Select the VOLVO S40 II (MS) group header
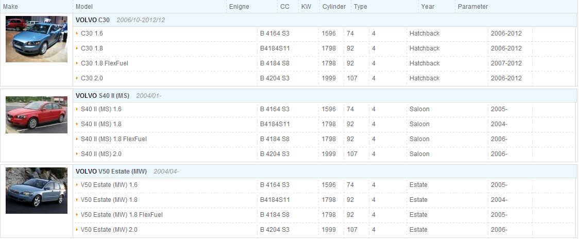The width and height of the screenshot is (579, 239). pyautogui.click(x=325, y=96)
